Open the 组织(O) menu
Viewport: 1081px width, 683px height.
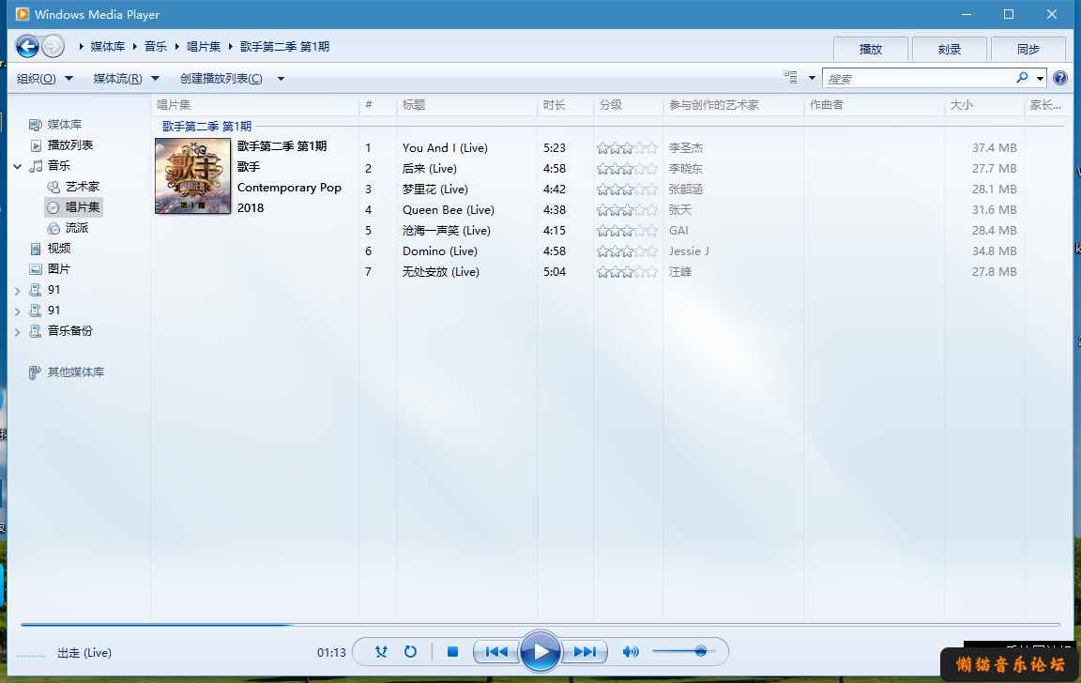tap(45, 79)
